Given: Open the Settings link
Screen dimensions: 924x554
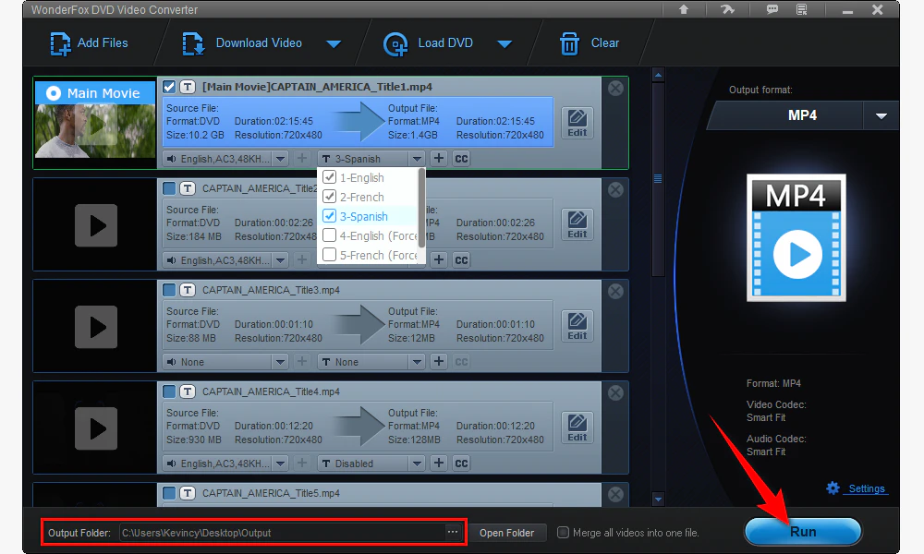Looking at the screenshot, I should [867, 488].
